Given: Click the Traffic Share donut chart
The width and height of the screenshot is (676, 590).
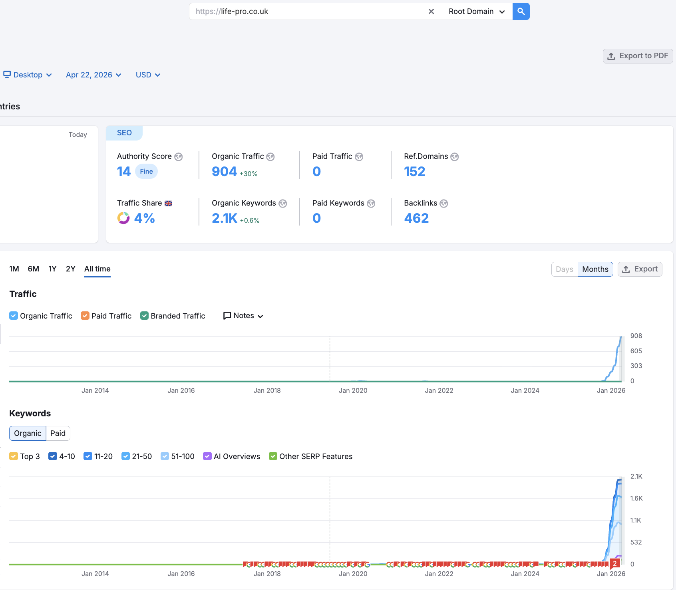Looking at the screenshot, I should (123, 218).
